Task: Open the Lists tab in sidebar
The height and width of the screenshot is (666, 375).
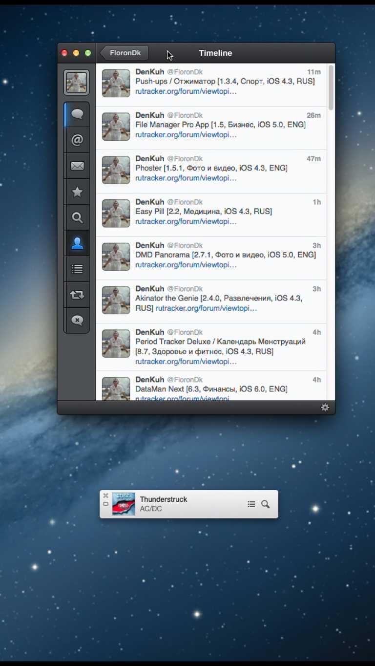Action: pos(77,269)
